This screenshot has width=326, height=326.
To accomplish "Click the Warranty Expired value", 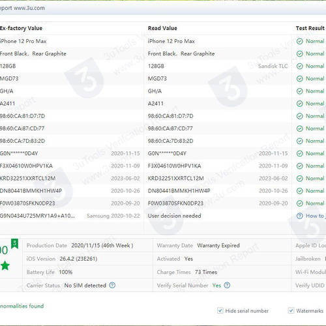I will pos(218,245).
